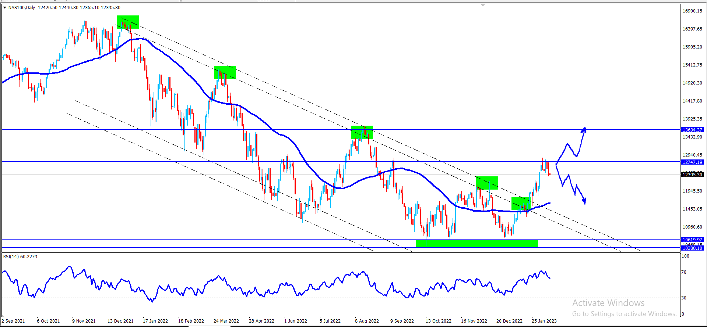
Task: Click the 10388.10 line price tag
Action: (692, 248)
